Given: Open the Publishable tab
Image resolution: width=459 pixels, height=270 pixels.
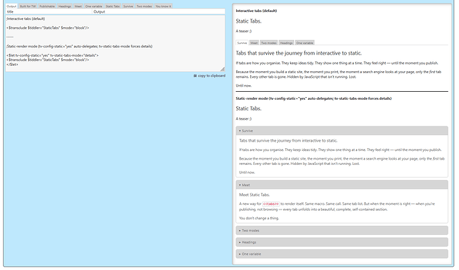Looking at the screenshot, I should (x=47, y=6).
